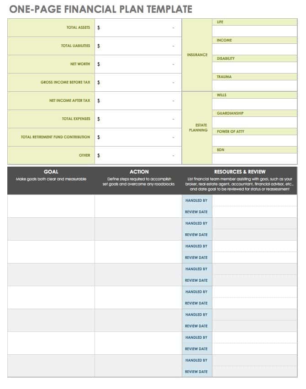Click the blank field under Life insurance

point(254,31)
